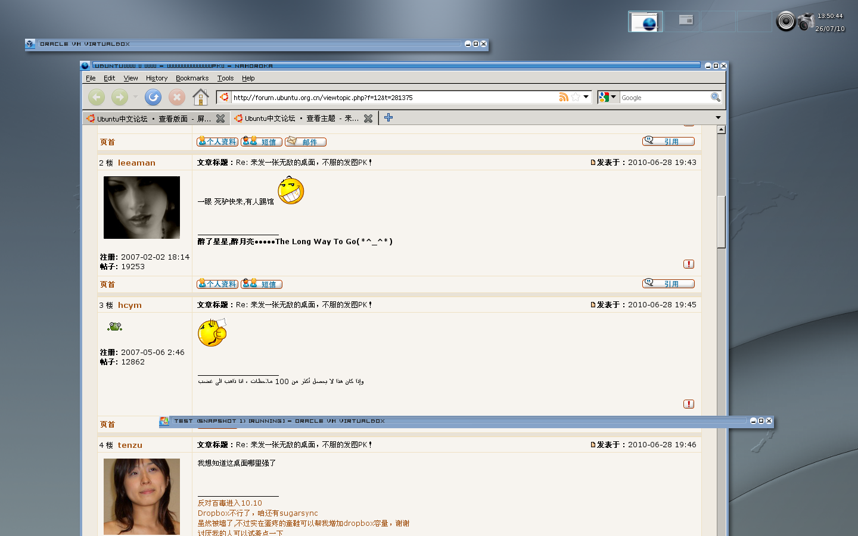Reload the page with the blue refresh icon
This screenshot has height=536, width=858.
coord(153,97)
